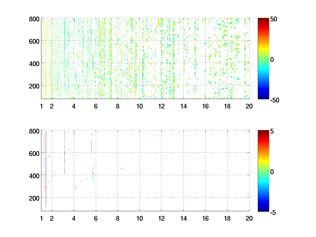
Task: Select the '-5' label on lower colorbar
Action: 273,212
